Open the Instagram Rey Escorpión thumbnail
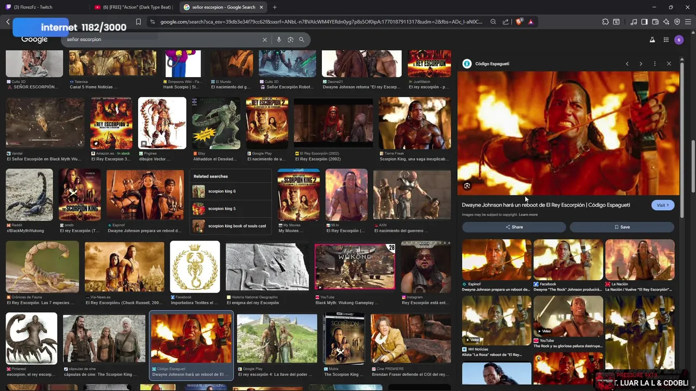 point(426,267)
